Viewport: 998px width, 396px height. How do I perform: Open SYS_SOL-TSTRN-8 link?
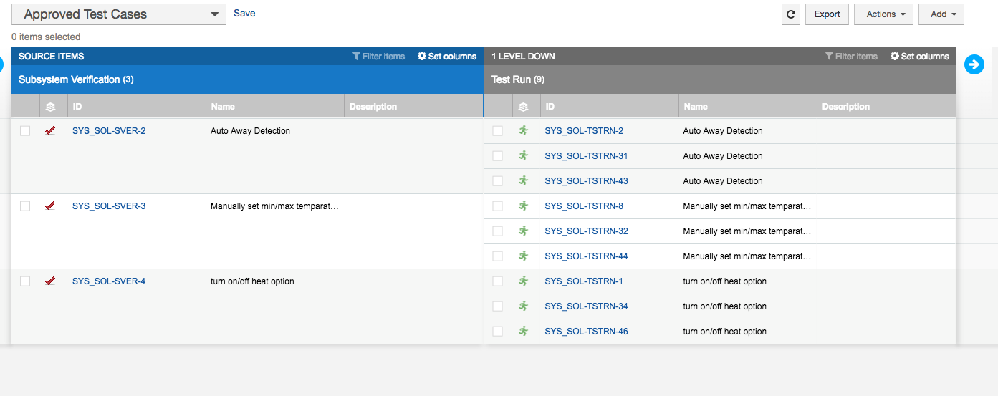click(584, 206)
